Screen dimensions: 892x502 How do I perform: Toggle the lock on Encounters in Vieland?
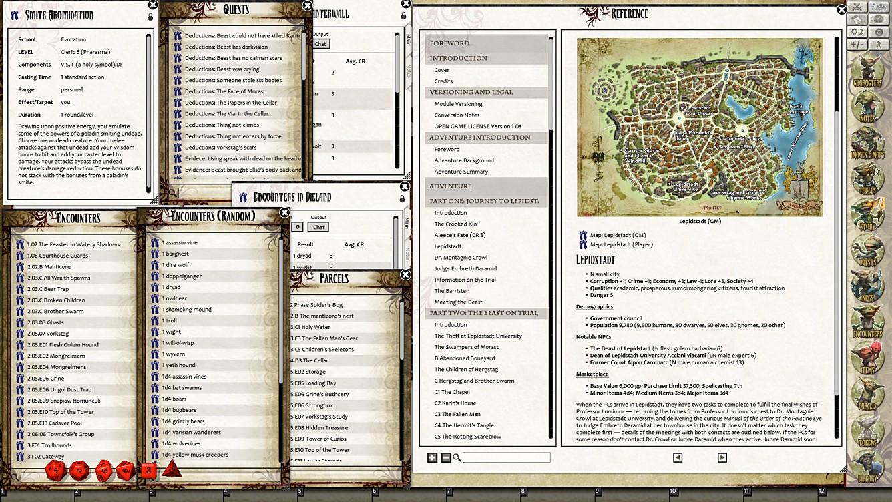click(402, 198)
